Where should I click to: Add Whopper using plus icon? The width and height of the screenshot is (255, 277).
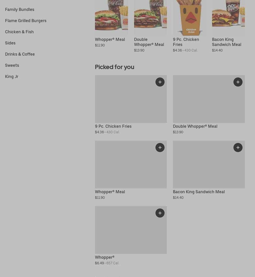click(x=160, y=213)
